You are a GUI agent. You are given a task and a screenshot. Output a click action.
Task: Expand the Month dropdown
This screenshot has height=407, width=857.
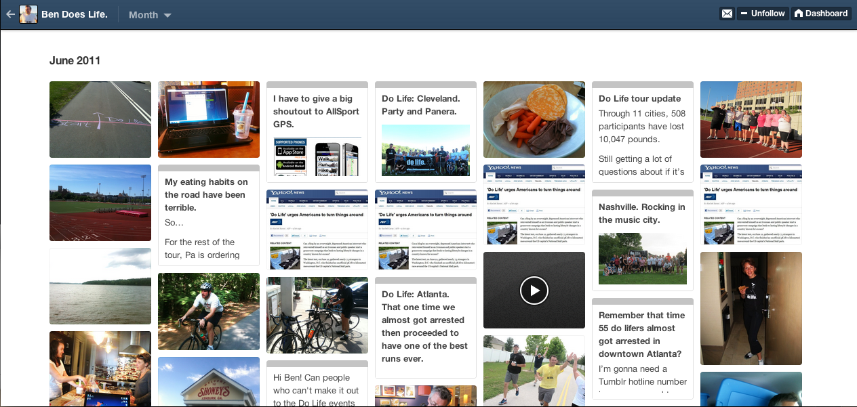(150, 14)
